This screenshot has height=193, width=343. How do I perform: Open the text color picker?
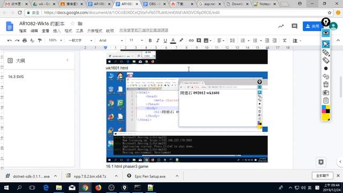click(x=173, y=41)
